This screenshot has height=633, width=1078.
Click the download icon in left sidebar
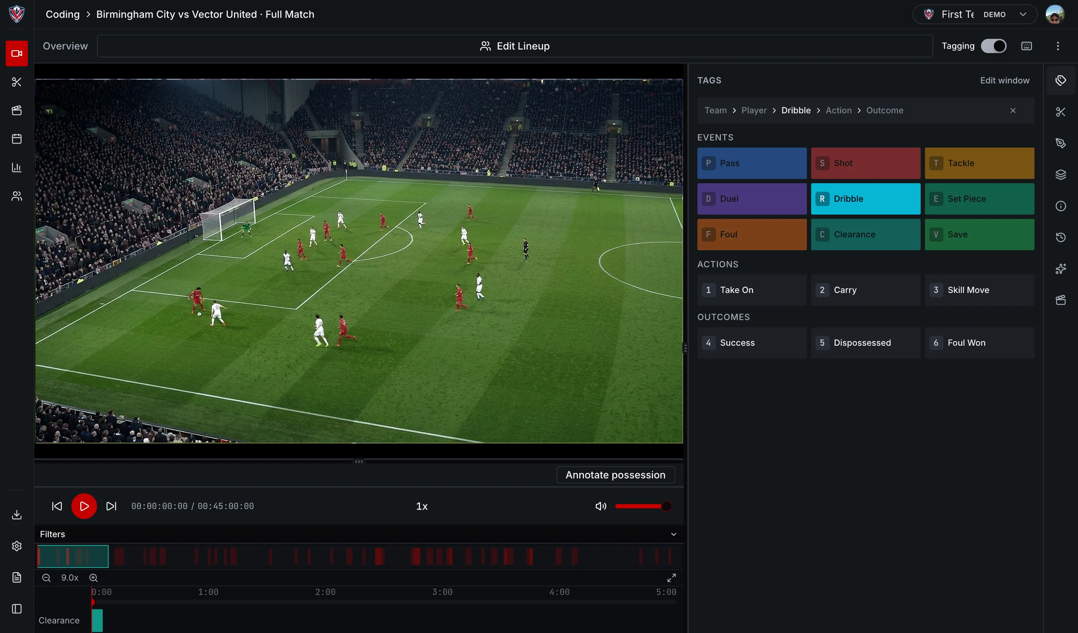coord(17,515)
